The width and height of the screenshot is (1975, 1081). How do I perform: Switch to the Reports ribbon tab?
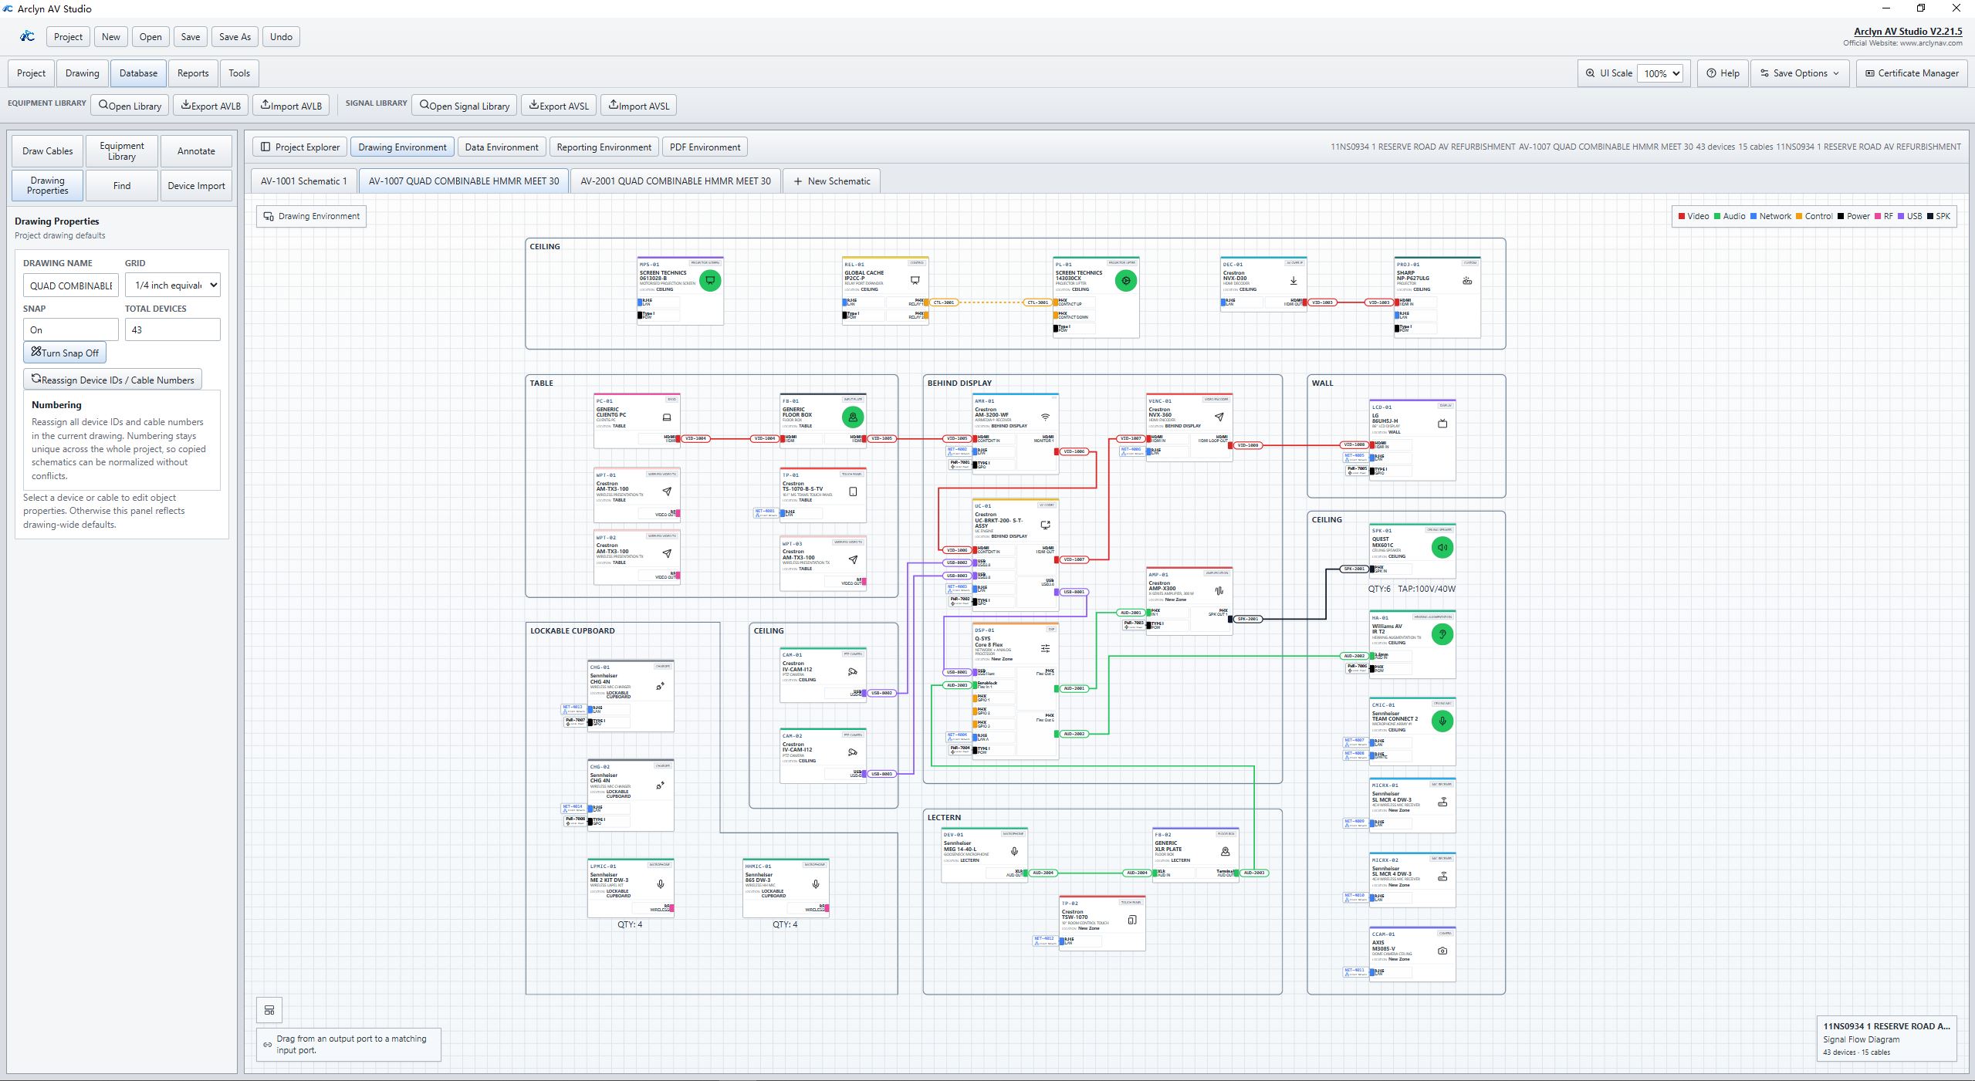coord(193,73)
